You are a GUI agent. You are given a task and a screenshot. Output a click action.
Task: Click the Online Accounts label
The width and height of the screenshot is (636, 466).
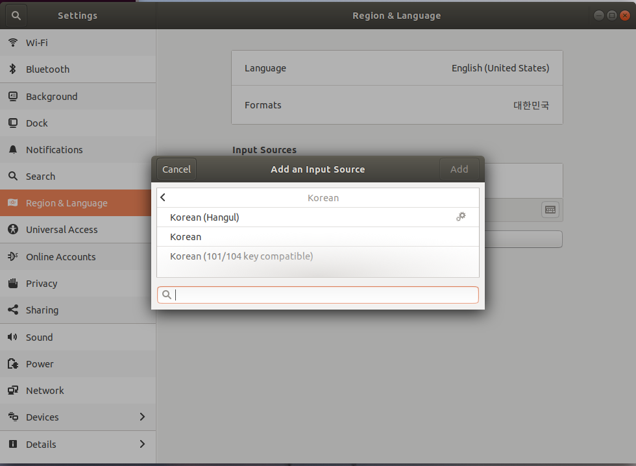pos(61,257)
